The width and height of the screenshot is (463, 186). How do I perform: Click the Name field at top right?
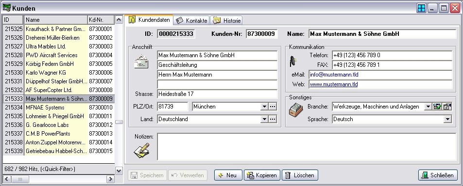[x=382, y=34]
